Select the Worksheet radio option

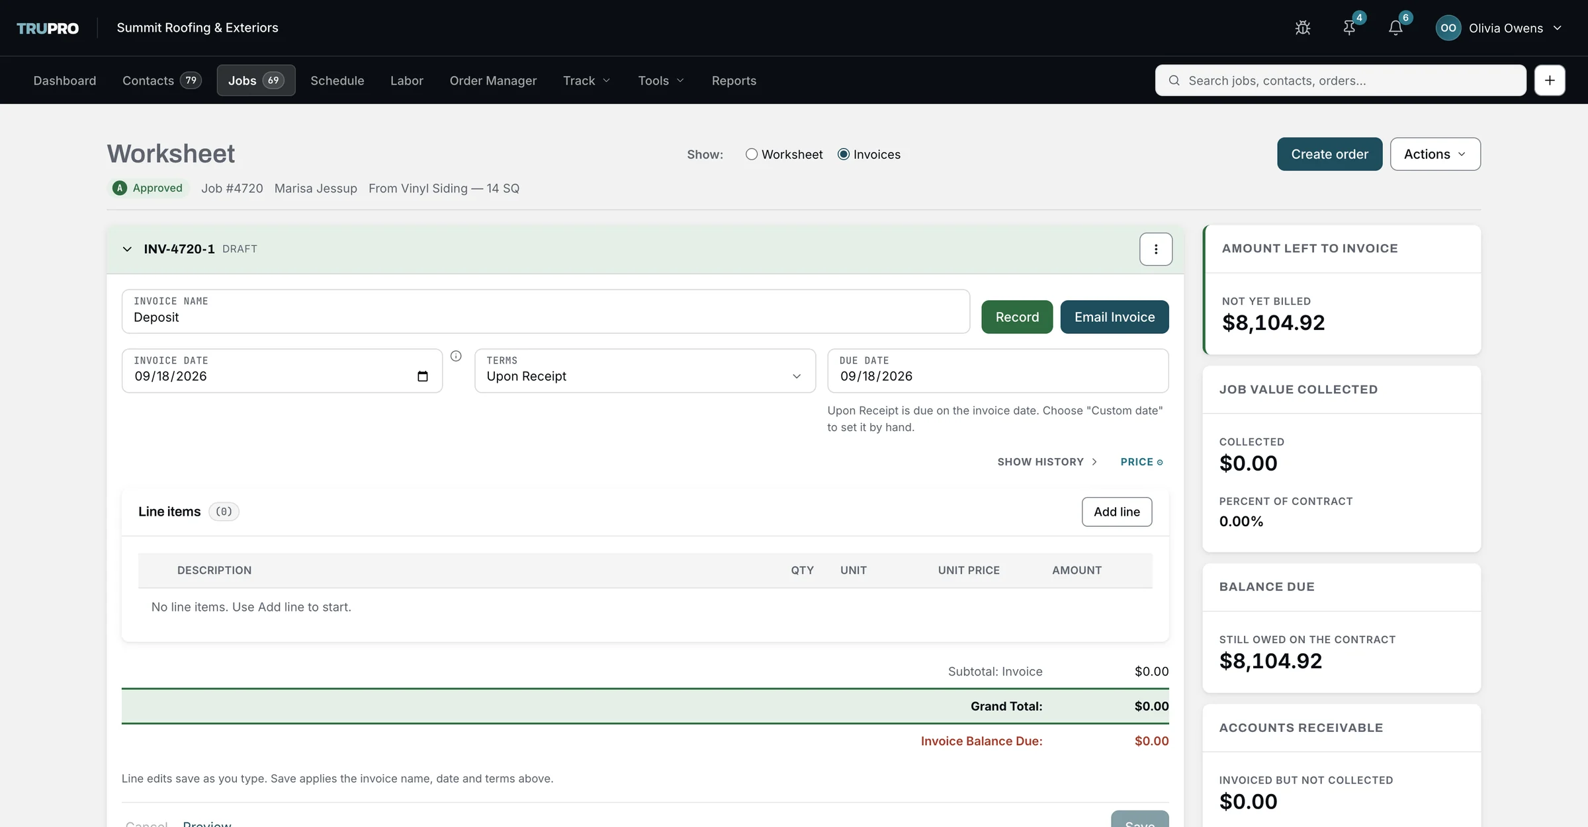(752, 154)
